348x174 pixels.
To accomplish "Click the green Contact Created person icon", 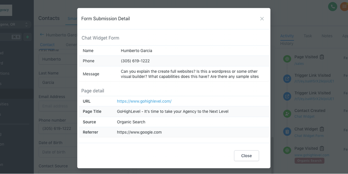I will click(287, 114).
